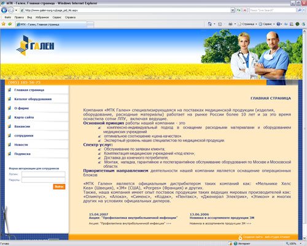Open the Карта сайта sidebar link
Image resolution: width=307 pixels, height=246 pixels.
pos(24,117)
